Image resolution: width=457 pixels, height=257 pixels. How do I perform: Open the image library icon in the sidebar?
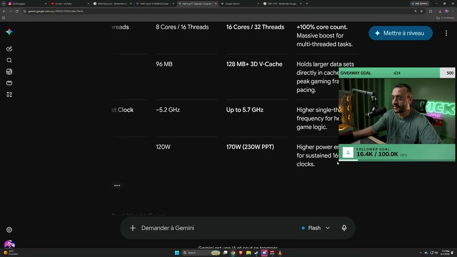pyautogui.click(x=9, y=72)
